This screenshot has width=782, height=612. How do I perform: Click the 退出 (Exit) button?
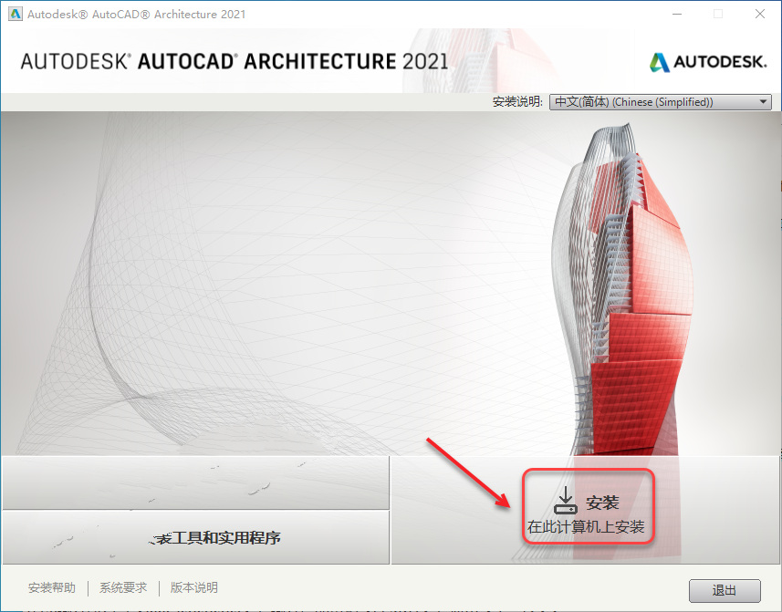(725, 591)
